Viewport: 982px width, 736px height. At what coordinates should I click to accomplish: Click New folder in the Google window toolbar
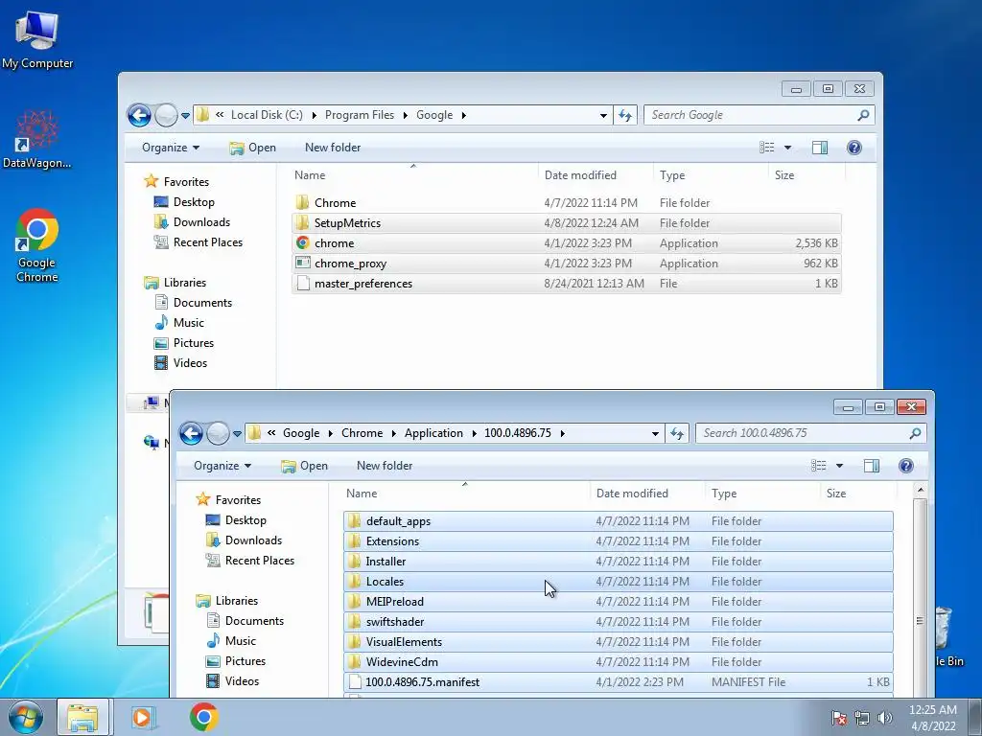(x=333, y=148)
